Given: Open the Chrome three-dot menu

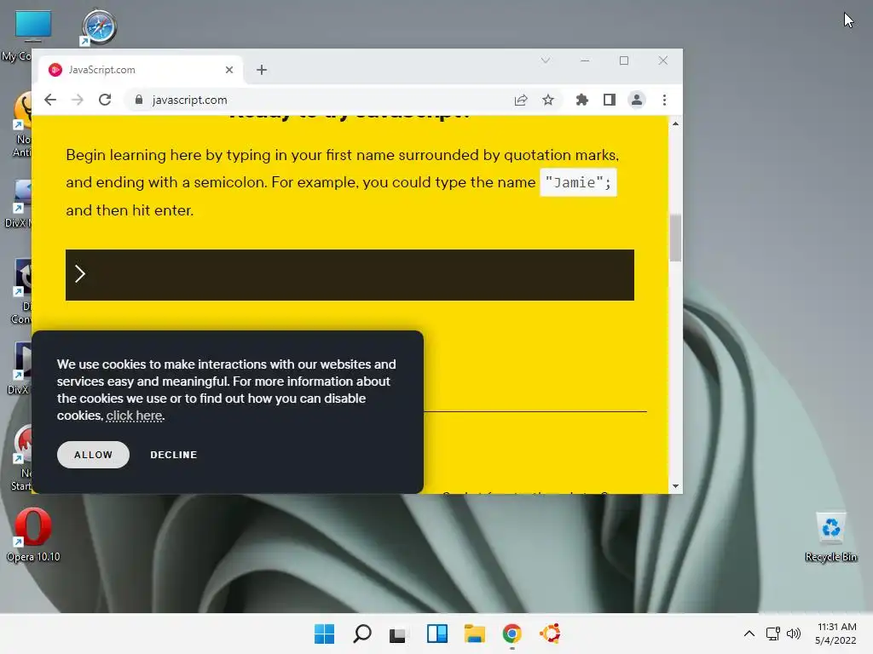Looking at the screenshot, I should click(664, 100).
